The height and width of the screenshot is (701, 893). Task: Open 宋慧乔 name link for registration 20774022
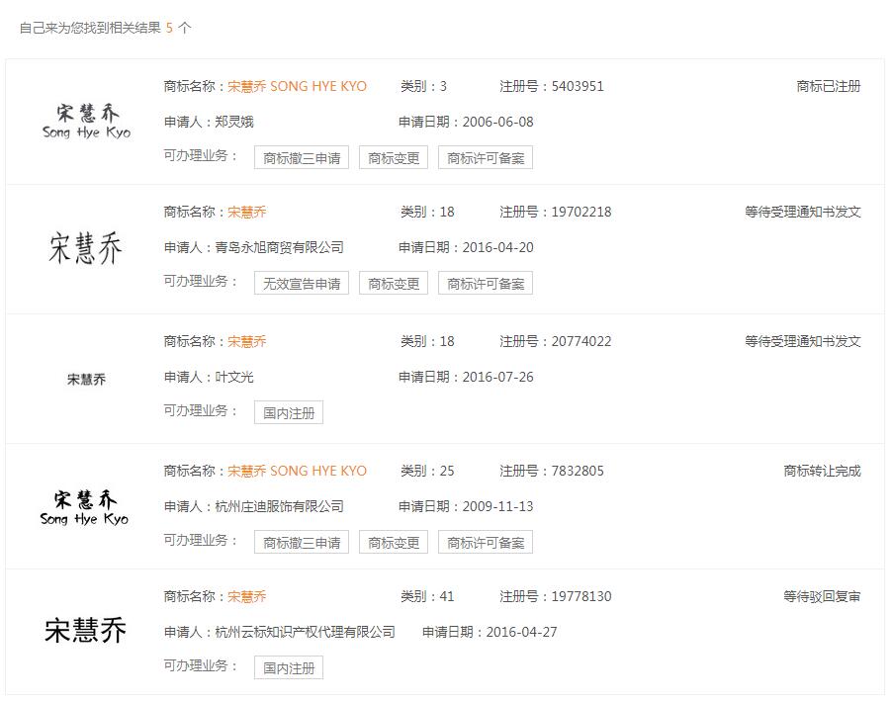(x=247, y=341)
